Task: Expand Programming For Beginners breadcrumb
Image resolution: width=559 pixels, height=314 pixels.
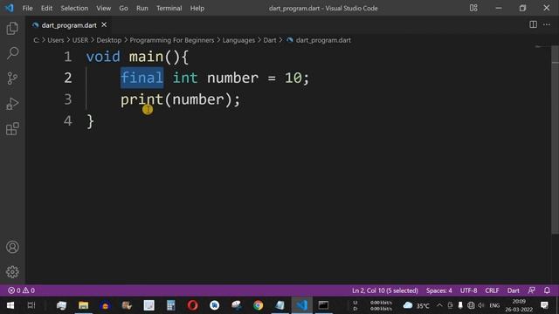Action: [172, 40]
